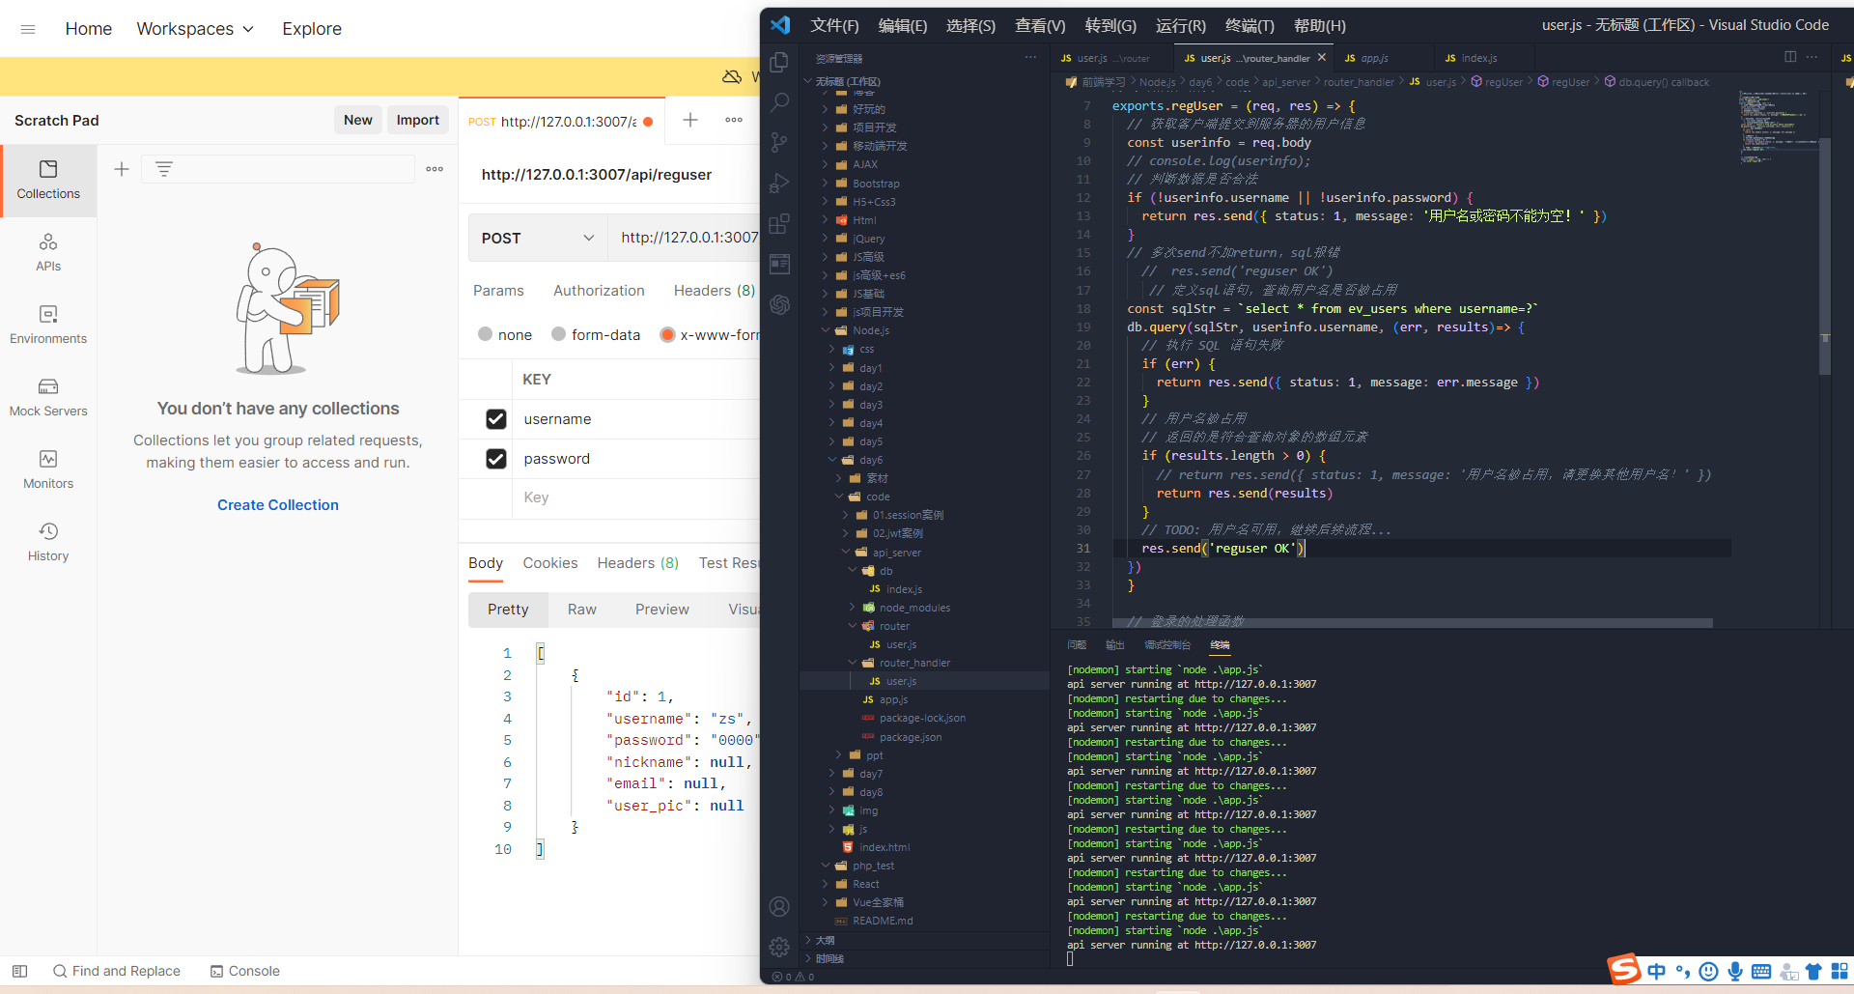This screenshot has width=1854, height=994.
Task: Open VS Code Source Control icon
Action: coord(779,143)
